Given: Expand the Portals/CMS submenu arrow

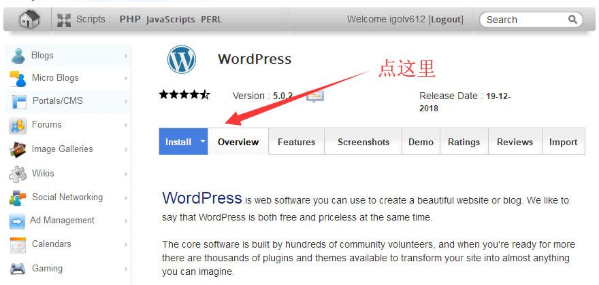Looking at the screenshot, I should [126, 102].
